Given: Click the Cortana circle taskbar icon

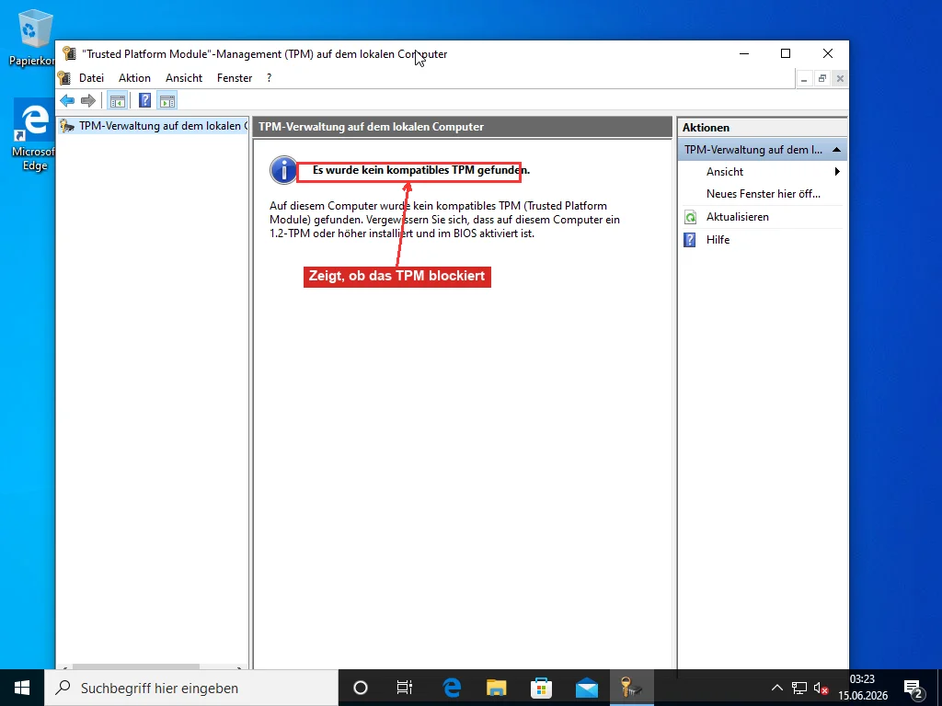Looking at the screenshot, I should click(x=361, y=688).
